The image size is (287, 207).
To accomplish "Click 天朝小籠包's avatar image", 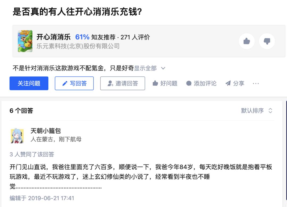I will click(x=17, y=136).
